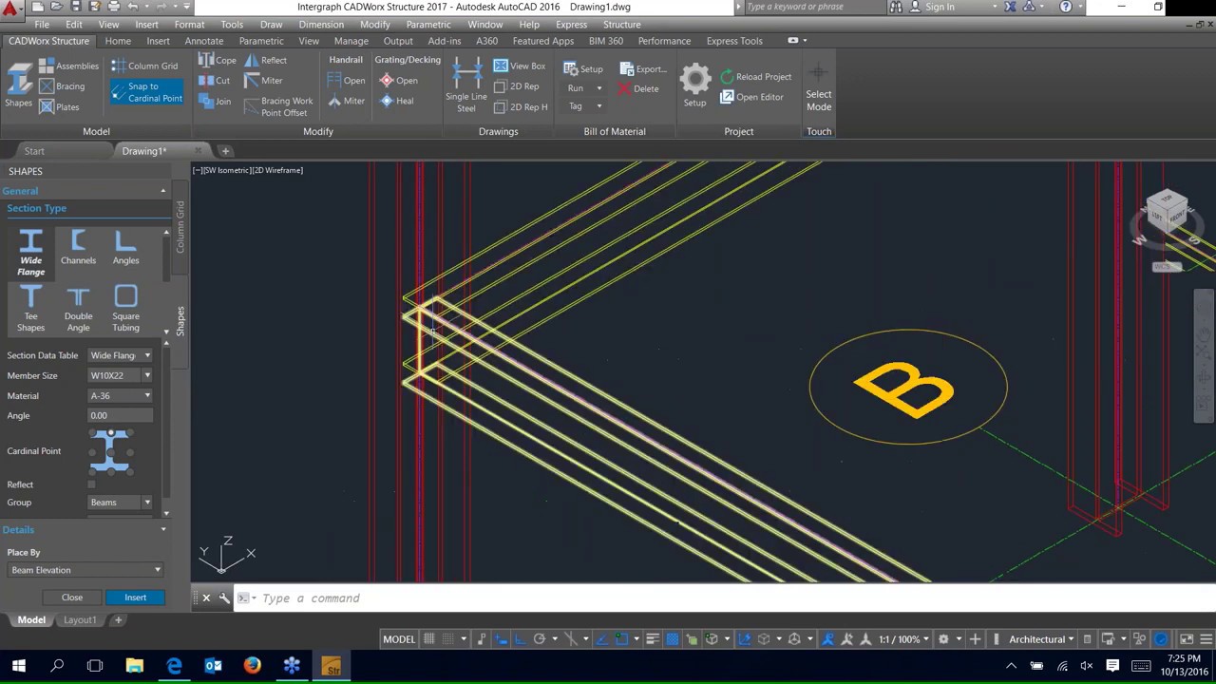Viewport: 1216px width, 684px height.
Task: Collapse the Details section
Action: 163,530
